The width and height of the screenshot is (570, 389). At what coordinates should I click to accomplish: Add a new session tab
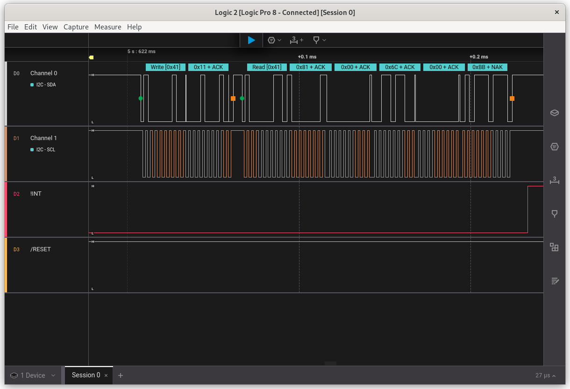(121, 375)
